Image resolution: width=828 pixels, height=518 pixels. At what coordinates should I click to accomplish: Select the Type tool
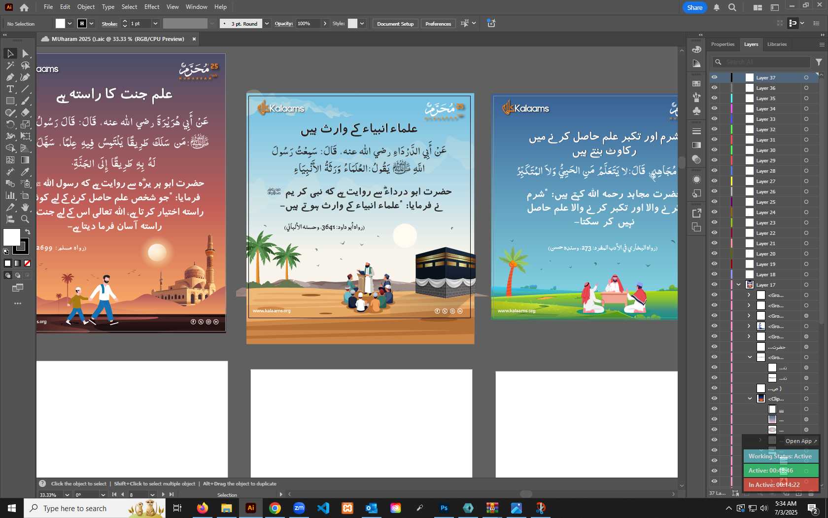pyautogui.click(x=10, y=89)
